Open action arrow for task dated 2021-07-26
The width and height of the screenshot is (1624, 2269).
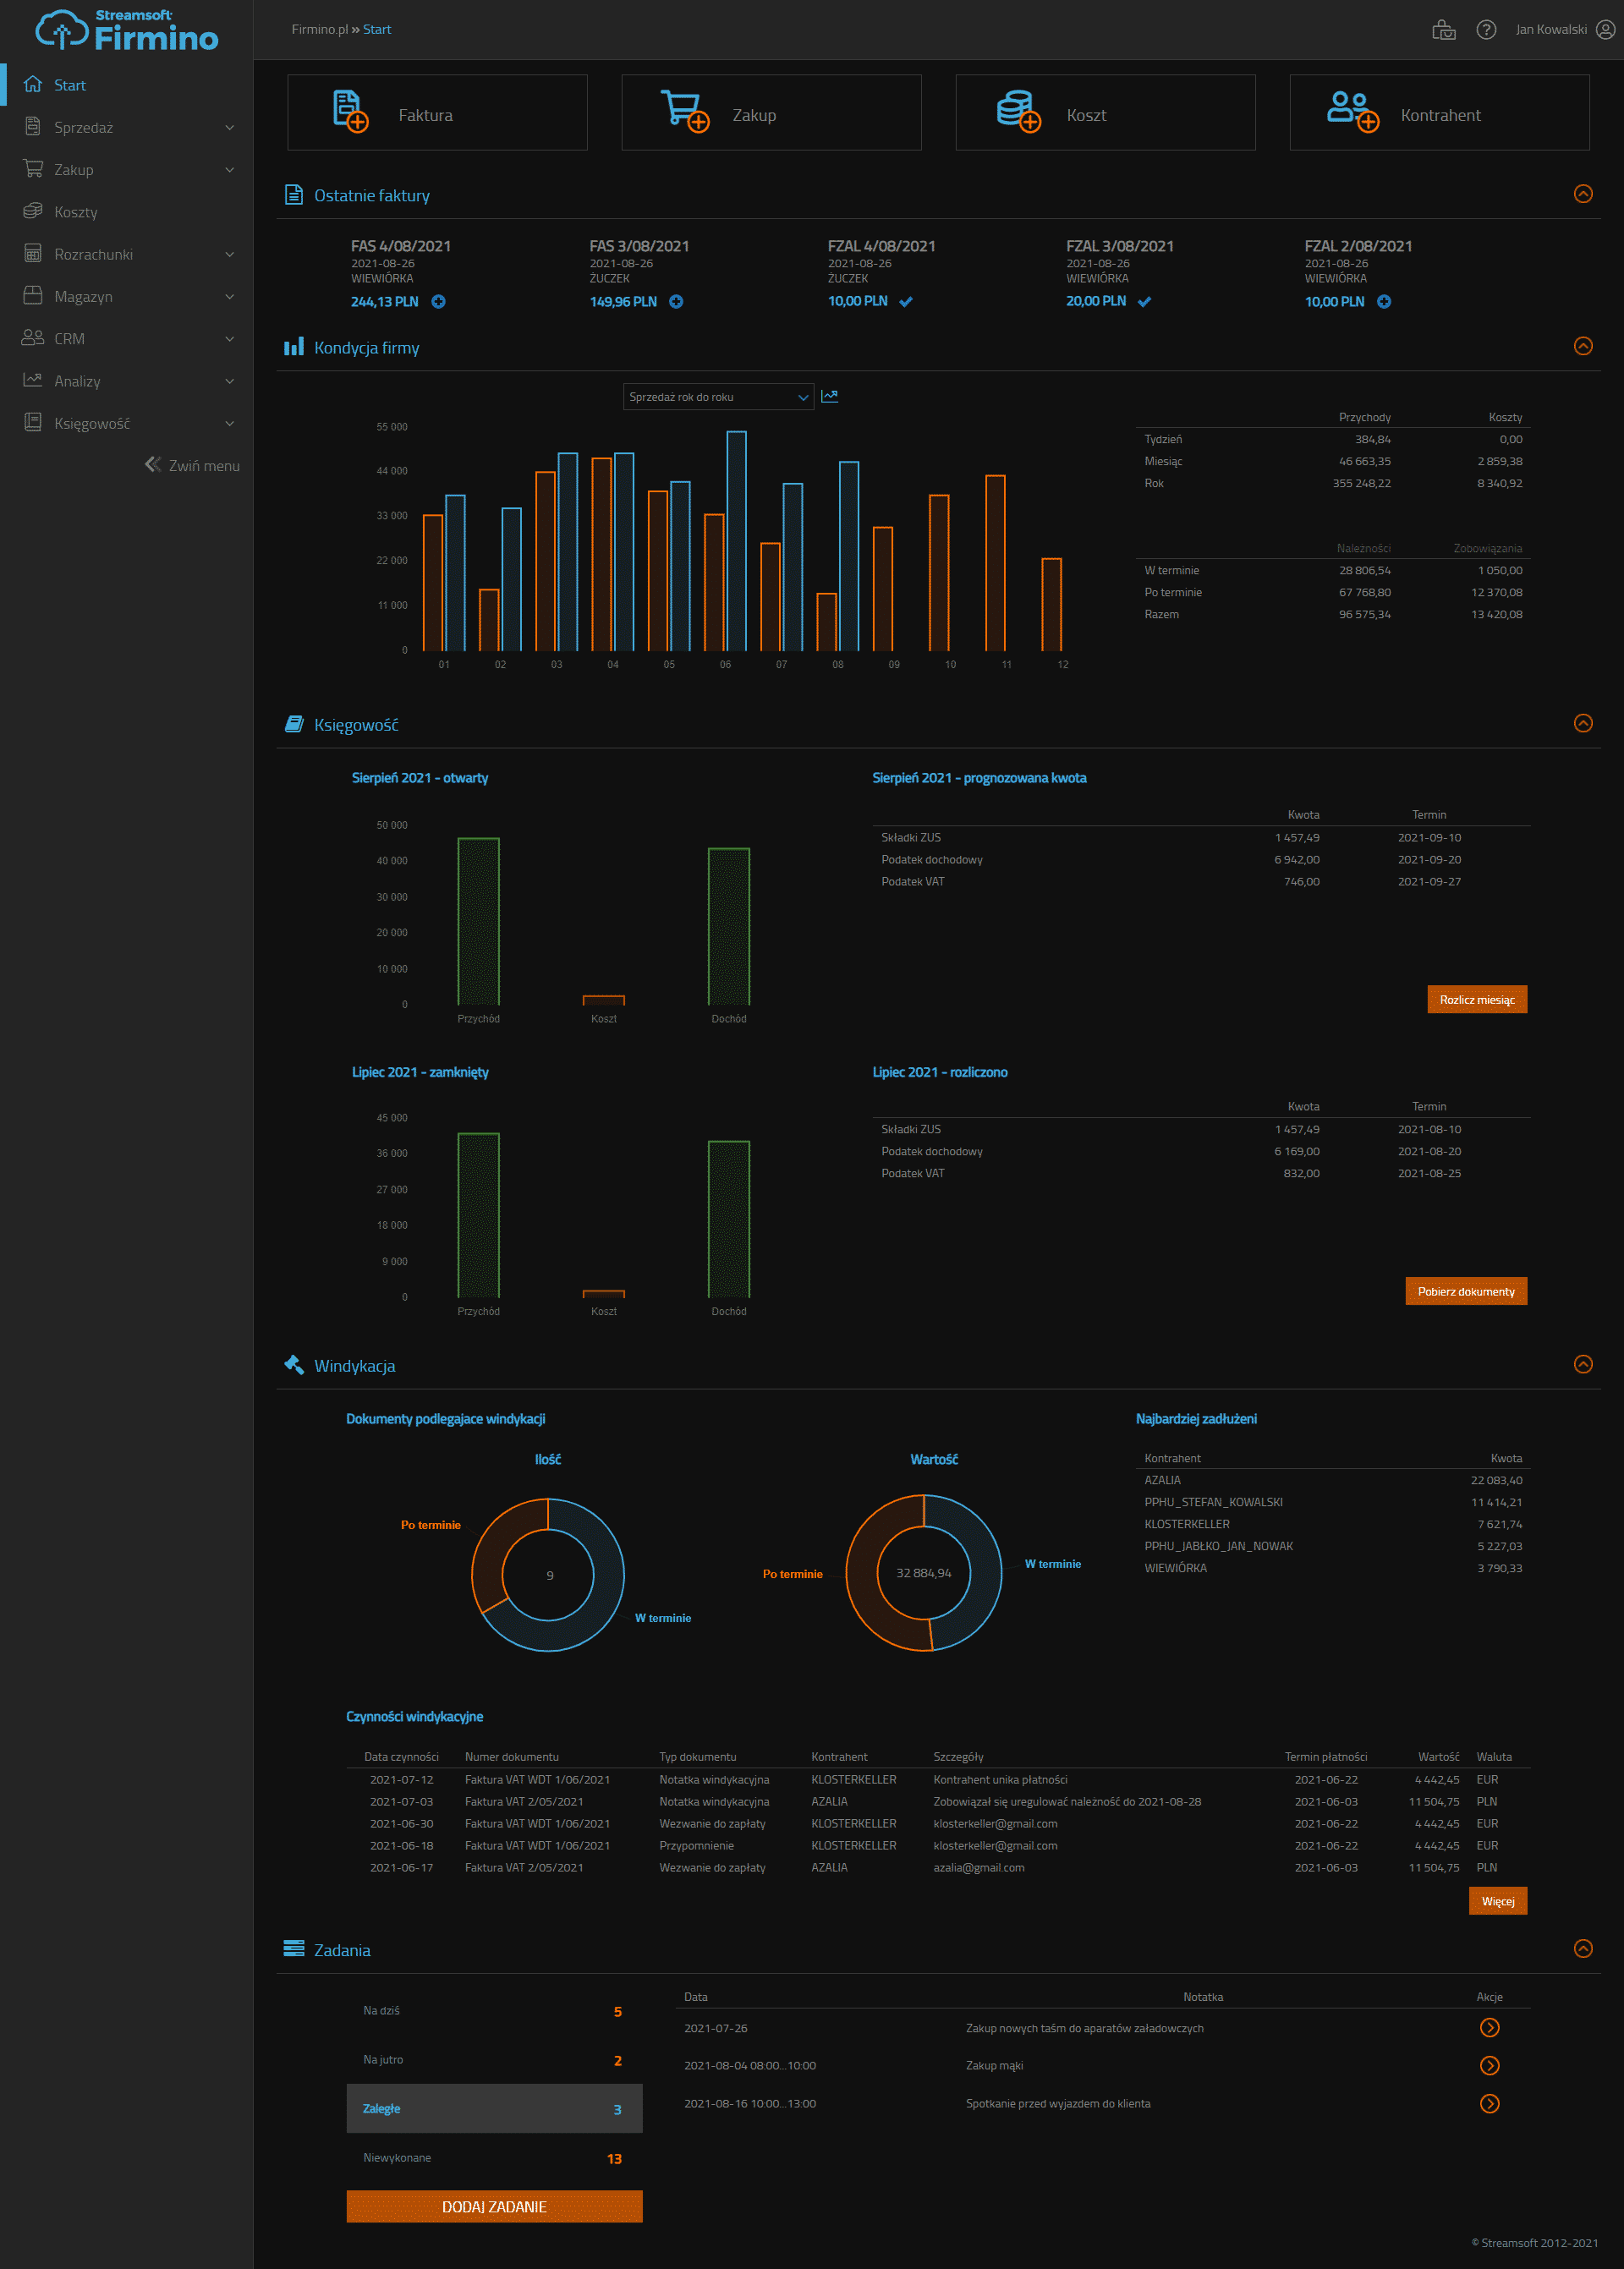point(1489,2027)
